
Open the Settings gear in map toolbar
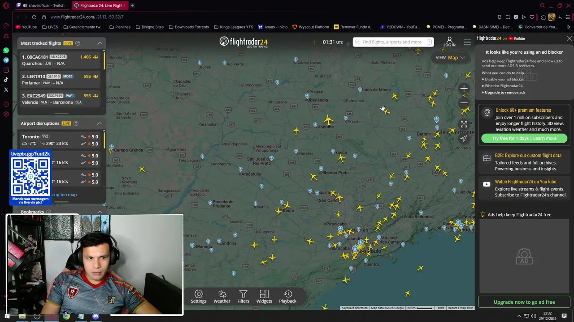pyautogui.click(x=199, y=297)
